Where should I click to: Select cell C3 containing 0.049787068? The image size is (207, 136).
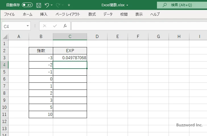70,58
